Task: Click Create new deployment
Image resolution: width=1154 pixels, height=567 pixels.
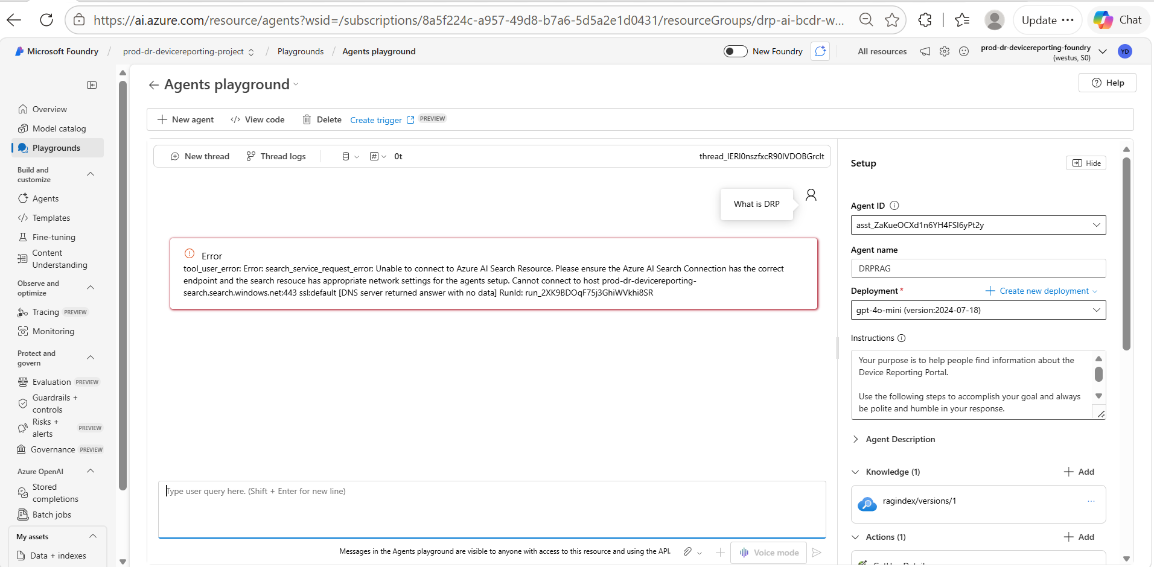Action: pyautogui.click(x=1042, y=291)
